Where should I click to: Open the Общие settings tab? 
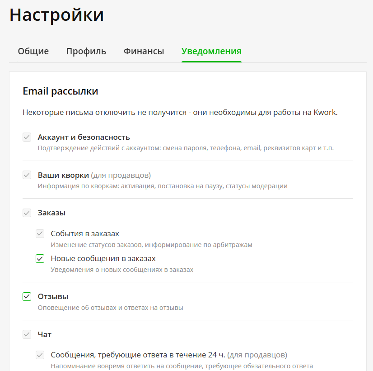click(33, 51)
